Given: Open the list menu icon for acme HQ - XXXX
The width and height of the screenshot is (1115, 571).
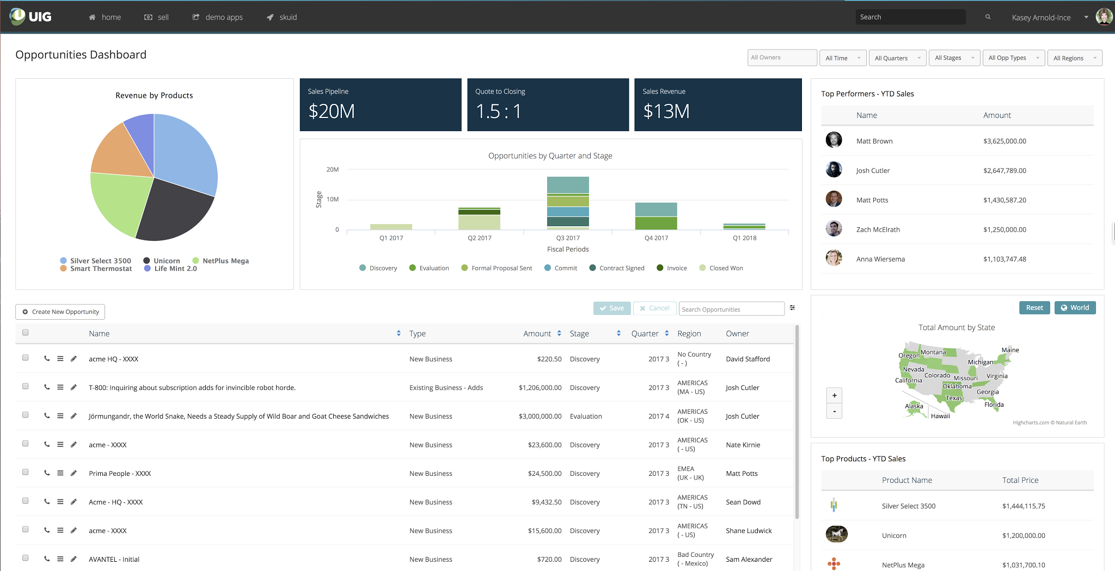Looking at the screenshot, I should [60, 359].
